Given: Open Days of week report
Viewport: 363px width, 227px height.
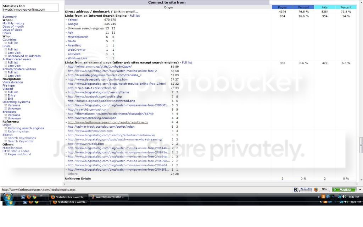Looking at the screenshot, I should click(x=12, y=30).
